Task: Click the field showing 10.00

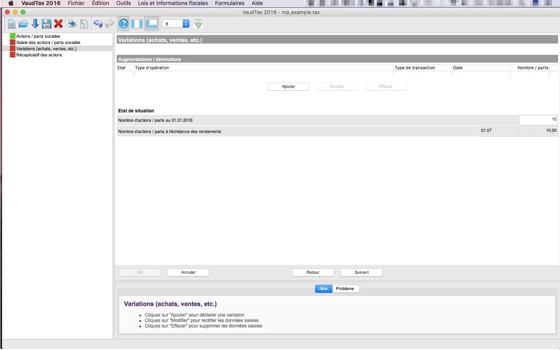Action: 538,131
